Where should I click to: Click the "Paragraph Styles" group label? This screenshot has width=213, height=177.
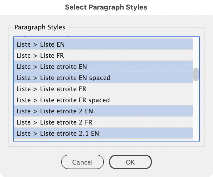(39, 27)
